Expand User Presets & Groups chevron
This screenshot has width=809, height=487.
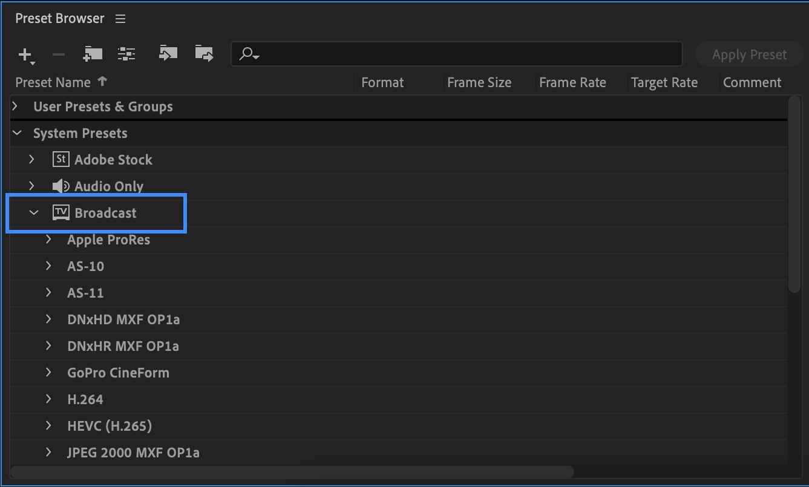[x=16, y=106]
